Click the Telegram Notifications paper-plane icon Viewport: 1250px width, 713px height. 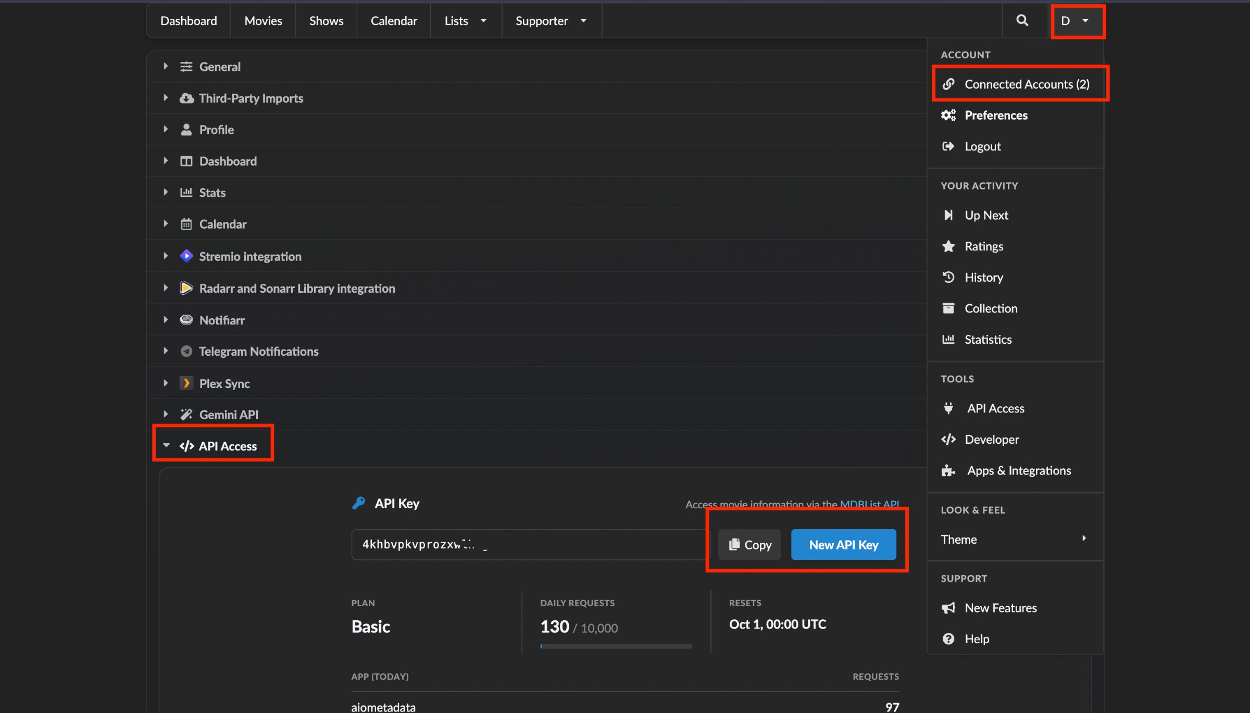(x=186, y=351)
